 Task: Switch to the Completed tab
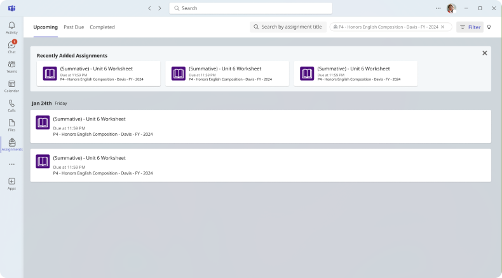102,27
